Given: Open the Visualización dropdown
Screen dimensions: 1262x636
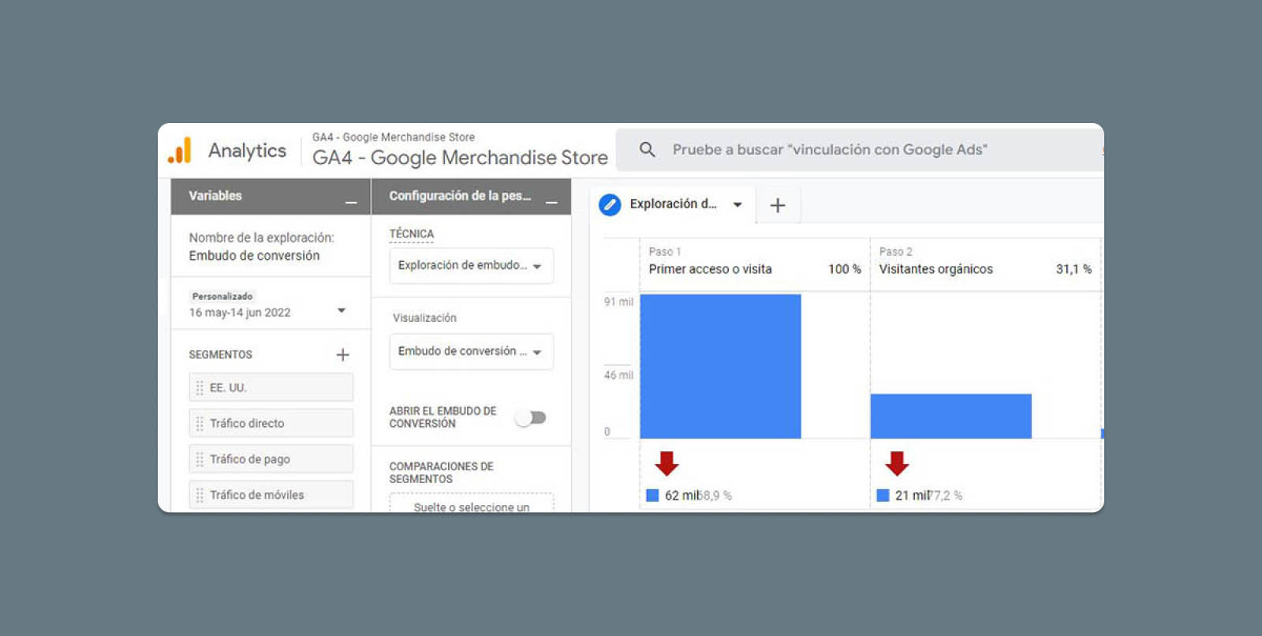Looking at the screenshot, I should pos(471,351).
